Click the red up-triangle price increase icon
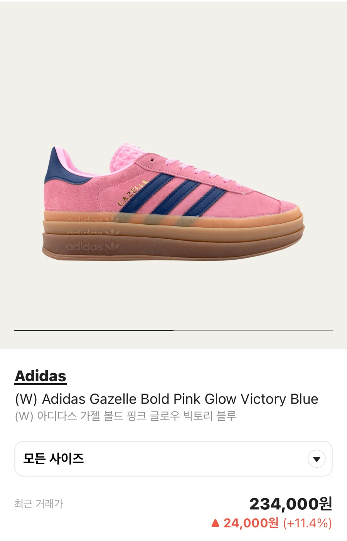347x541 pixels. (x=216, y=523)
